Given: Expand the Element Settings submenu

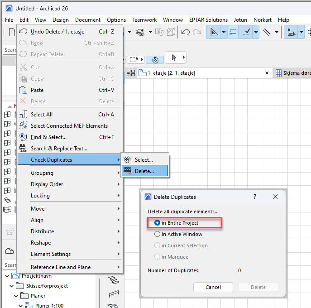Looking at the screenshot, I should tap(70, 254).
